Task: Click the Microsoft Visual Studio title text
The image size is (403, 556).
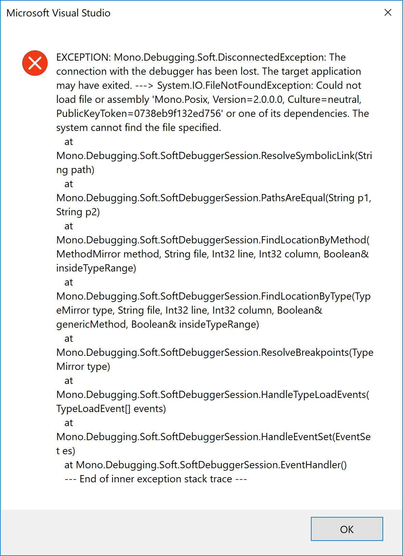Action: (58, 13)
